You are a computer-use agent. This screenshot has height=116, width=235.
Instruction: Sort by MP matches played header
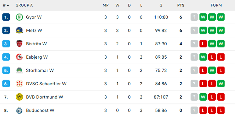point(105,5)
